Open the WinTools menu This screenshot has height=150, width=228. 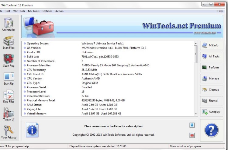(19, 11)
